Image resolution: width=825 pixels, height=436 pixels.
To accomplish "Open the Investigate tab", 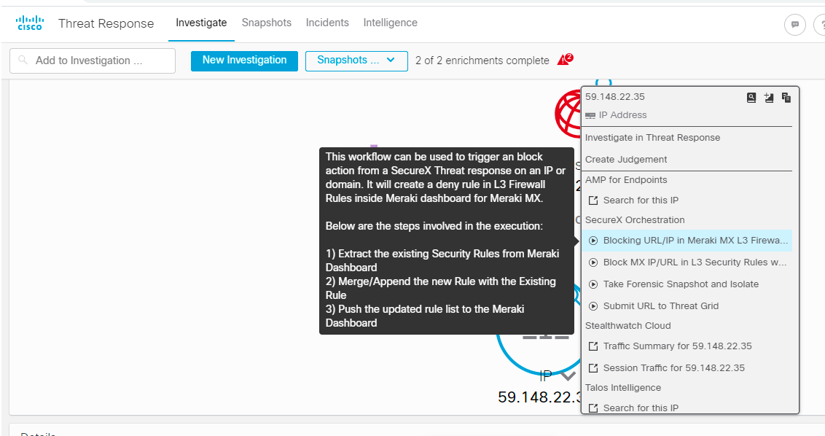I will [201, 23].
